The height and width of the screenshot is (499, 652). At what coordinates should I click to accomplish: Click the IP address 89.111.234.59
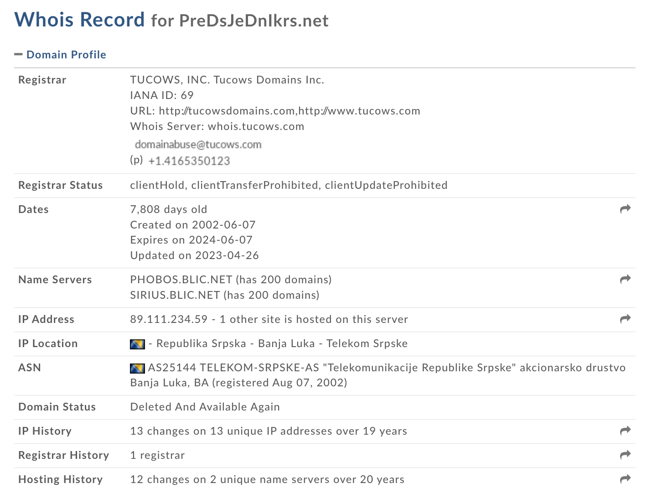169,319
